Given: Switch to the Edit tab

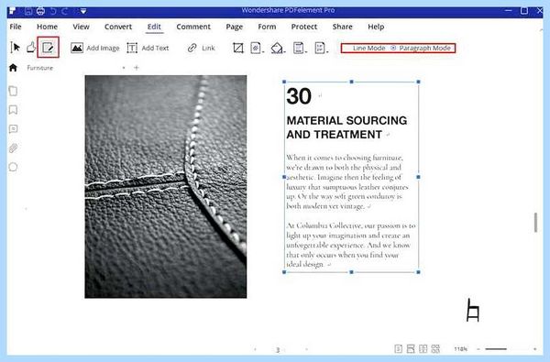Looking at the screenshot, I should point(154,27).
